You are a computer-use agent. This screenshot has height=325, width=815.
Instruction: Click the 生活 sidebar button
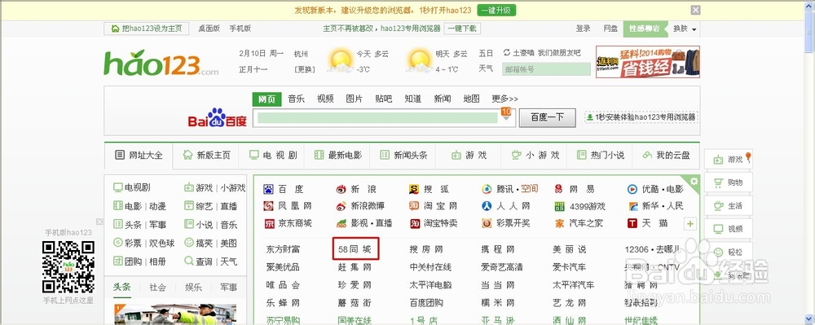click(x=728, y=205)
